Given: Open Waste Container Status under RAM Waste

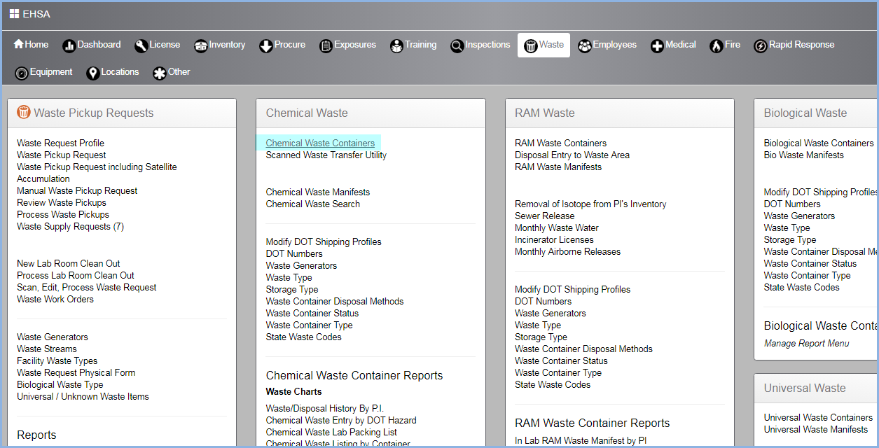Looking at the screenshot, I should coord(561,361).
